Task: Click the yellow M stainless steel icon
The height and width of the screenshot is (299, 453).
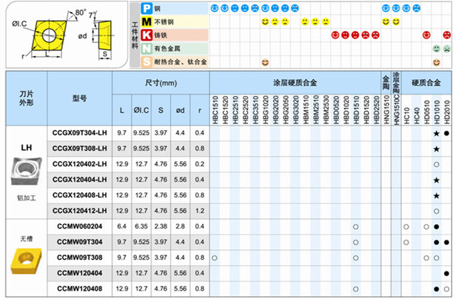Action: 146,22
